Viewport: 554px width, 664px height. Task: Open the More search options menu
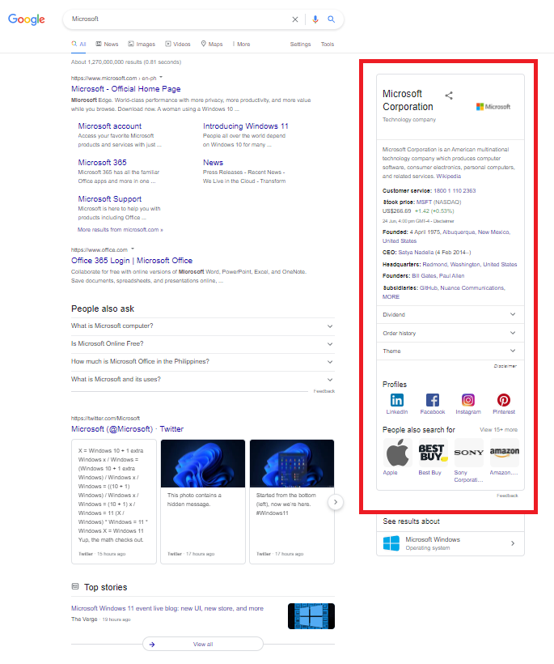point(241,44)
